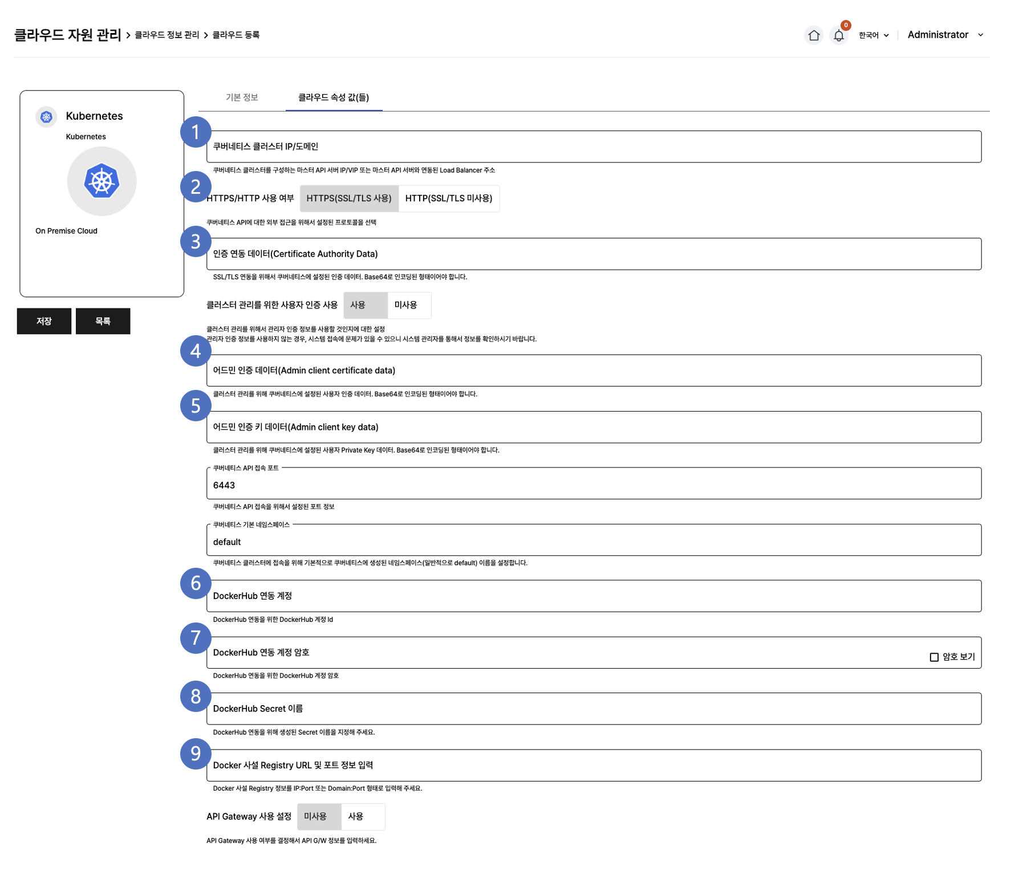Click the numbered badge 1 marker

point(196,132)
